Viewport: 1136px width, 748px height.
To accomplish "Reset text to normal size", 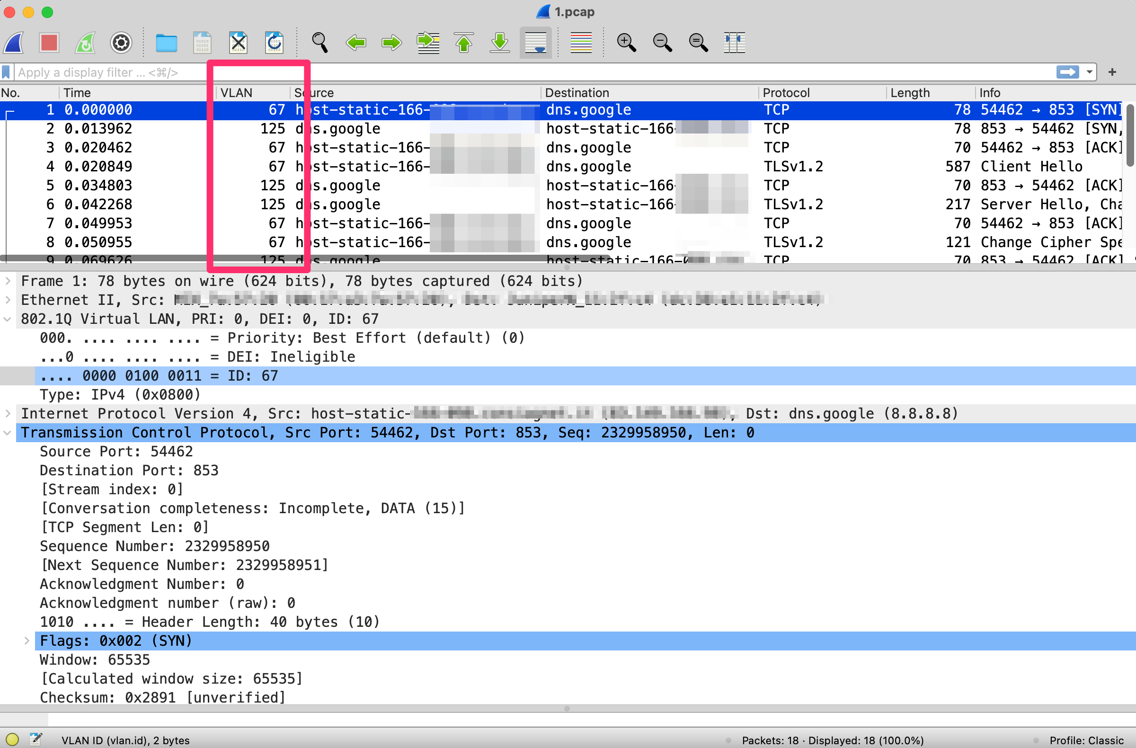I will [698, 43].
